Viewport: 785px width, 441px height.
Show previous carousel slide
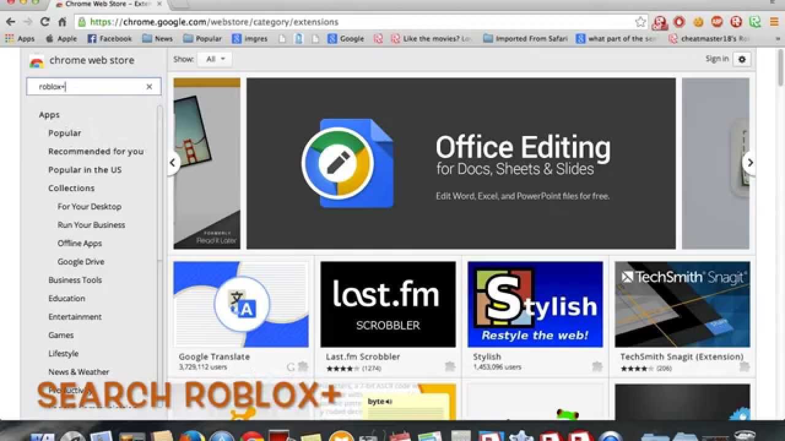tap(173, 163)
